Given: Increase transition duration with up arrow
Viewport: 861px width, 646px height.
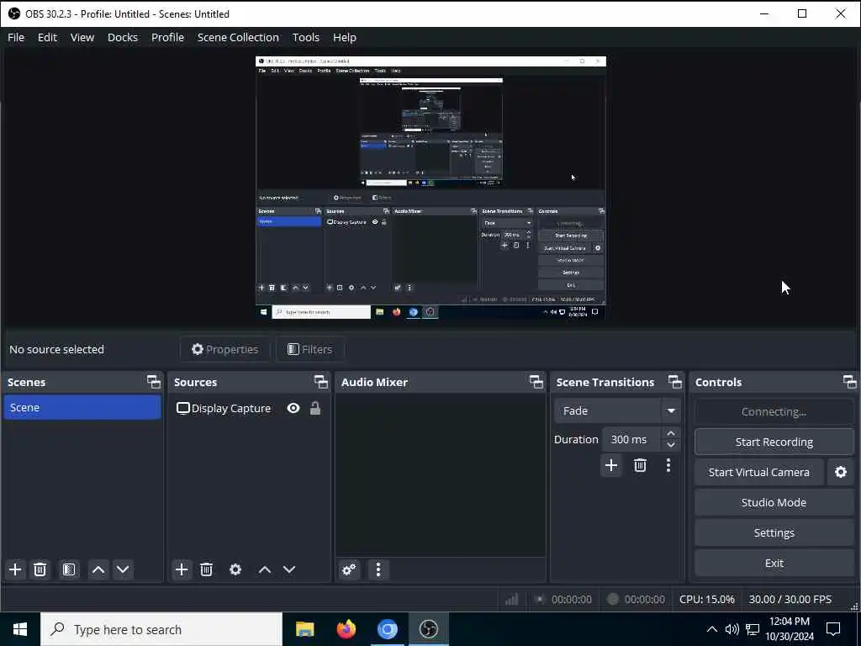Looking at the screenshot, I should [671, 433].
